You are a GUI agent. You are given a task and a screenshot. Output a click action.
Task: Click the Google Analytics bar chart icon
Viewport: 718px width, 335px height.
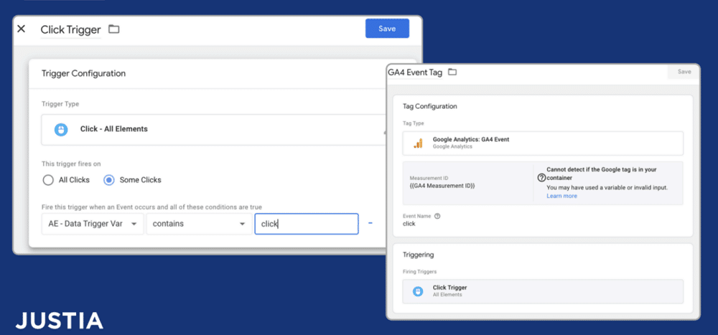[418, 143]
